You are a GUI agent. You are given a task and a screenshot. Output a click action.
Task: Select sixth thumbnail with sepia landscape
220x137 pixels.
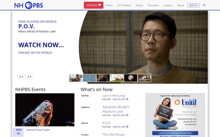tap(144, 78)
